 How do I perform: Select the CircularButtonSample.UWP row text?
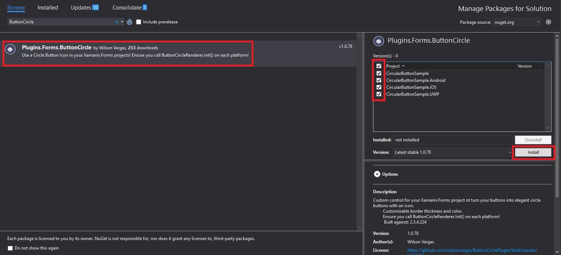pos(413,94)
